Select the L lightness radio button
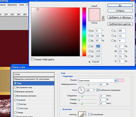The width and height of the screenshot is (136, 117). click(113, 31)
